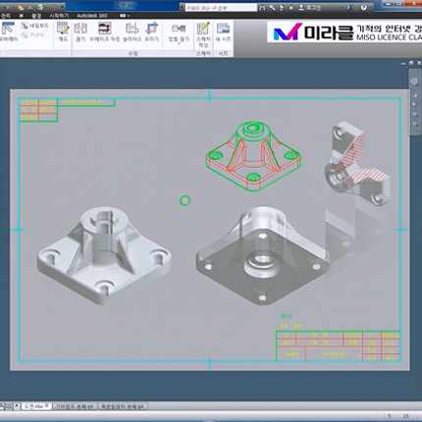Select the Draft (제도) view tool
Screen dimensions: 422x422
pos(63,32)
